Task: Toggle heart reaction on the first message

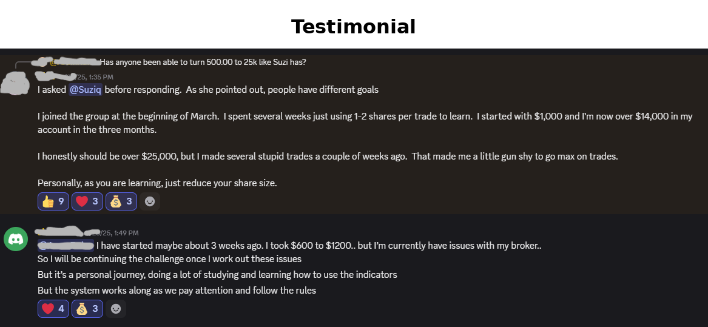Action: 87,201
